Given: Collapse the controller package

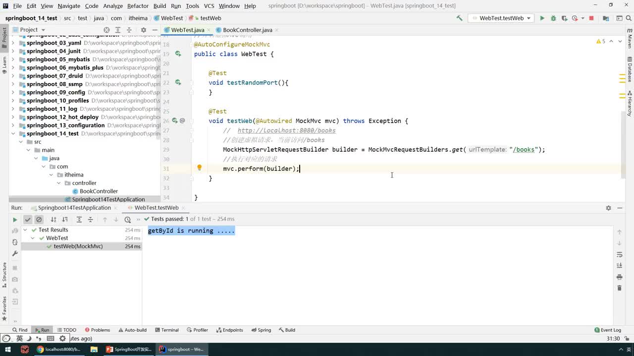Looking at the screenshot, I should 59,183.
